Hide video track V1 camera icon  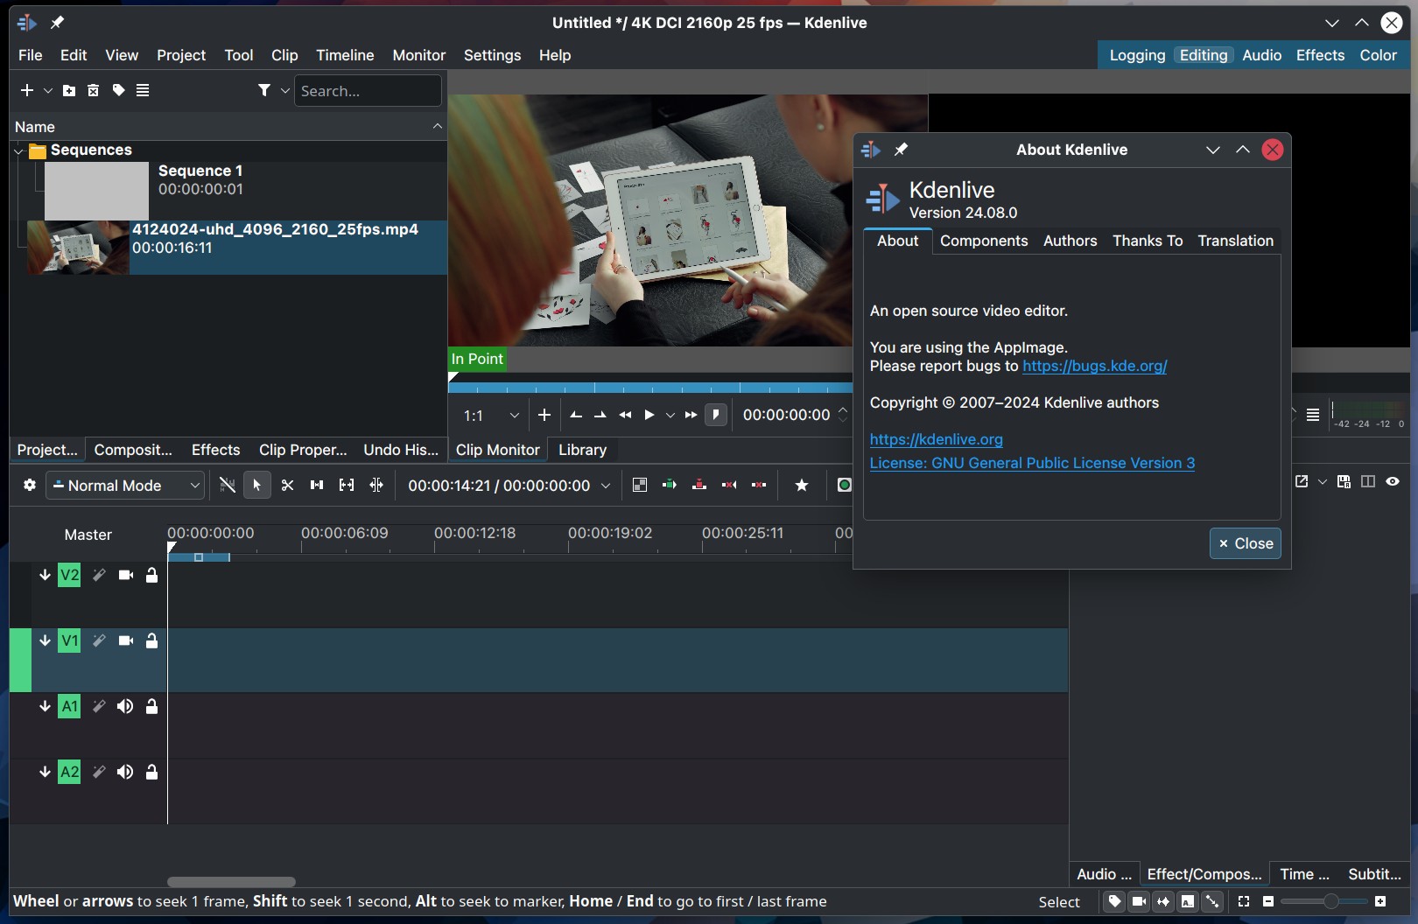pyautogui.click(x=126, y=640)
